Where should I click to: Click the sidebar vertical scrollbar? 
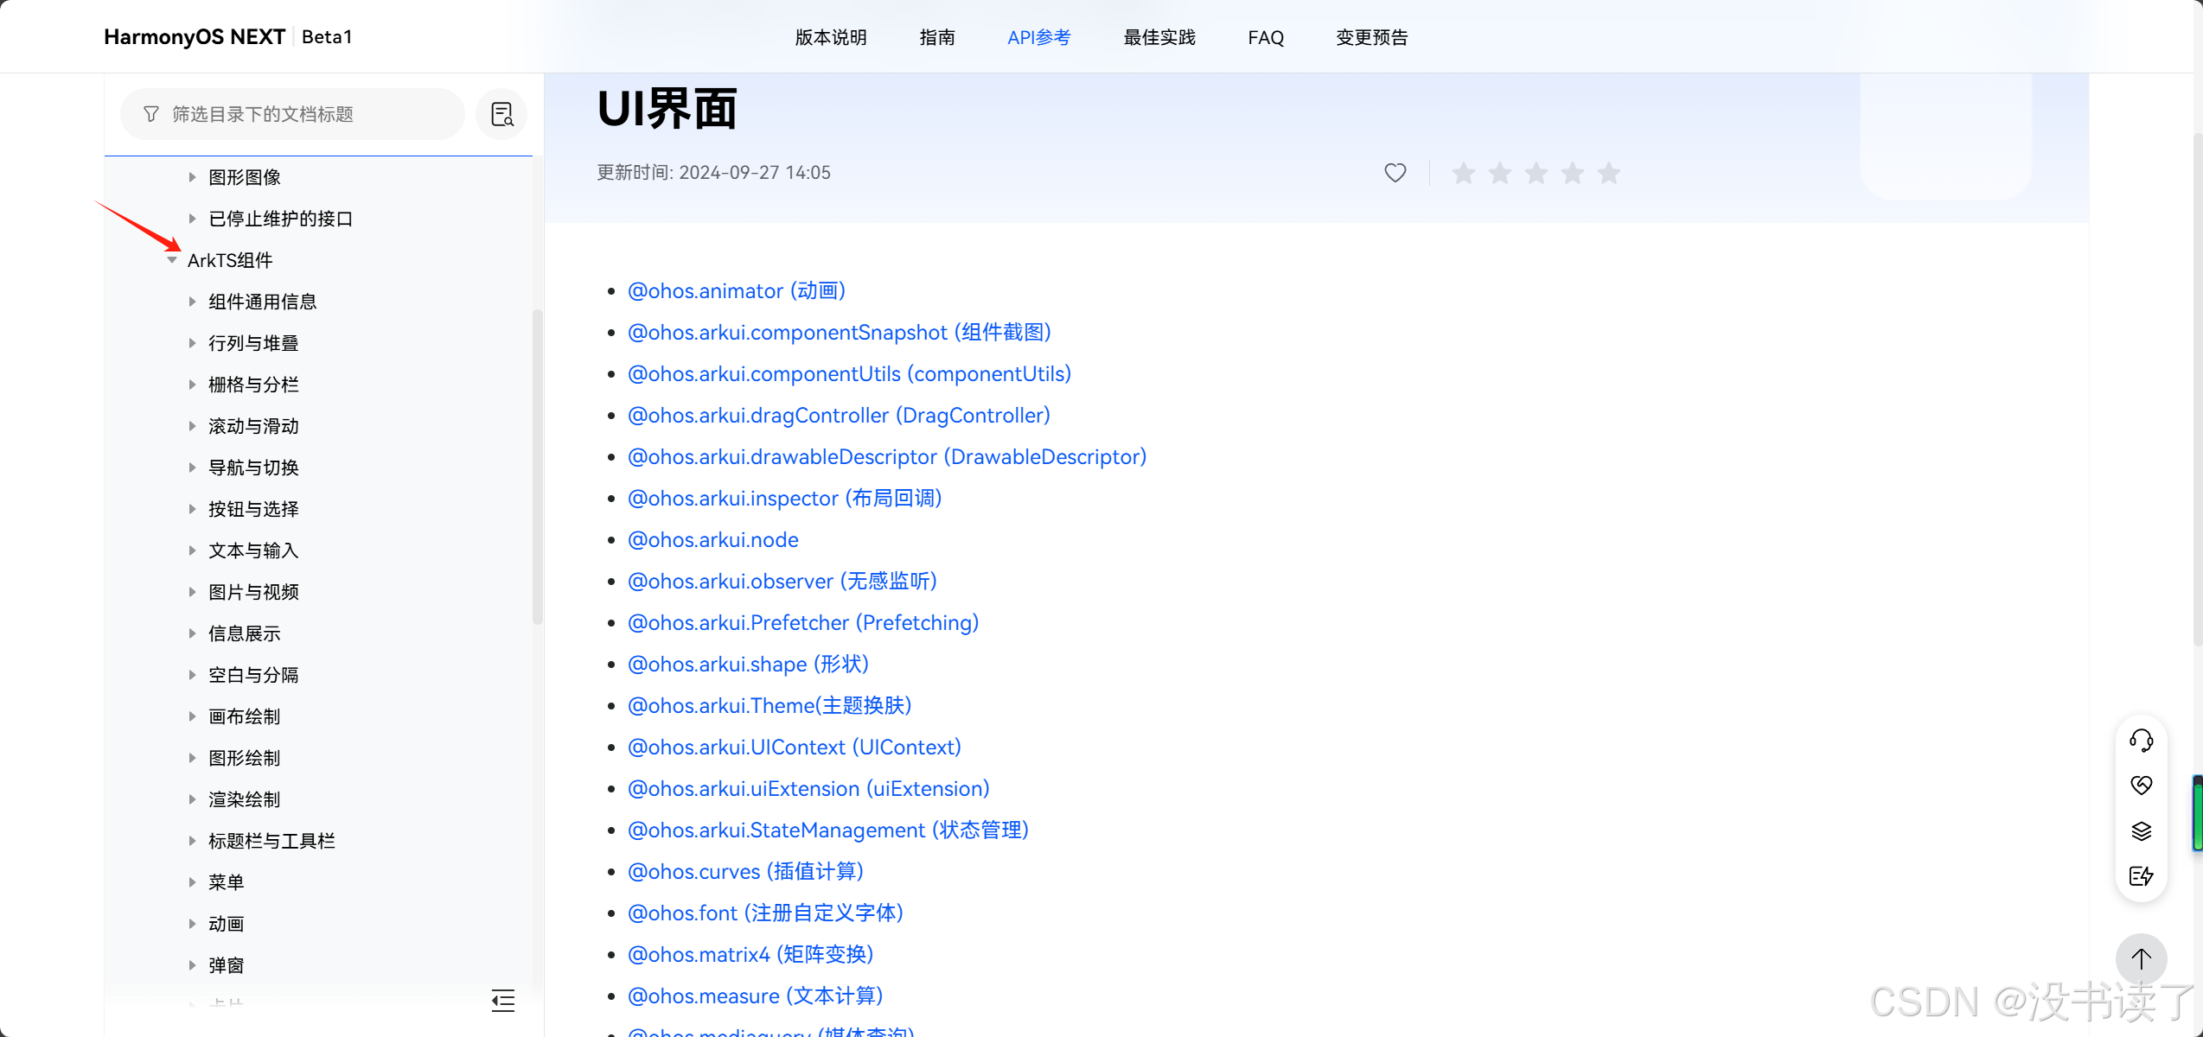point(537,467)
